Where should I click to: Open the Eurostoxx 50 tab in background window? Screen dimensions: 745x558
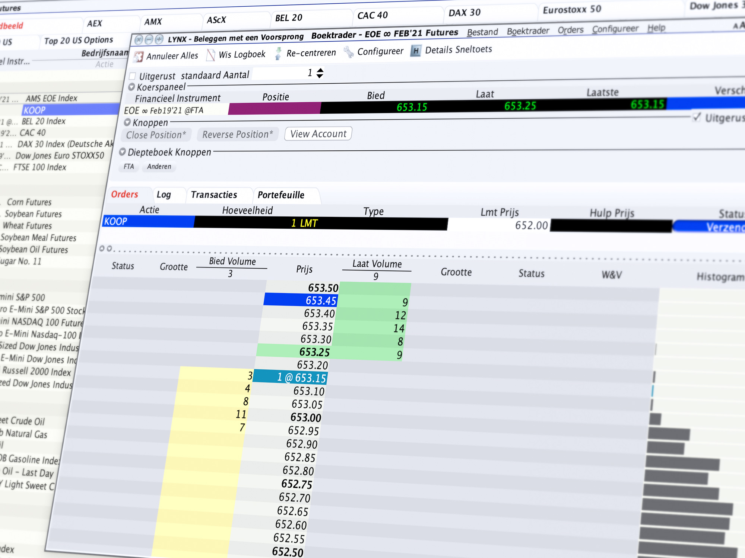click(572, 9)
